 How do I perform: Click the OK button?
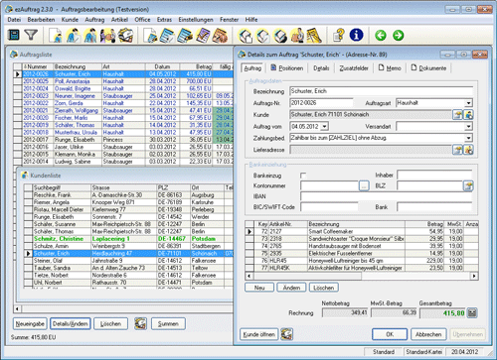(x=390, y=334)
